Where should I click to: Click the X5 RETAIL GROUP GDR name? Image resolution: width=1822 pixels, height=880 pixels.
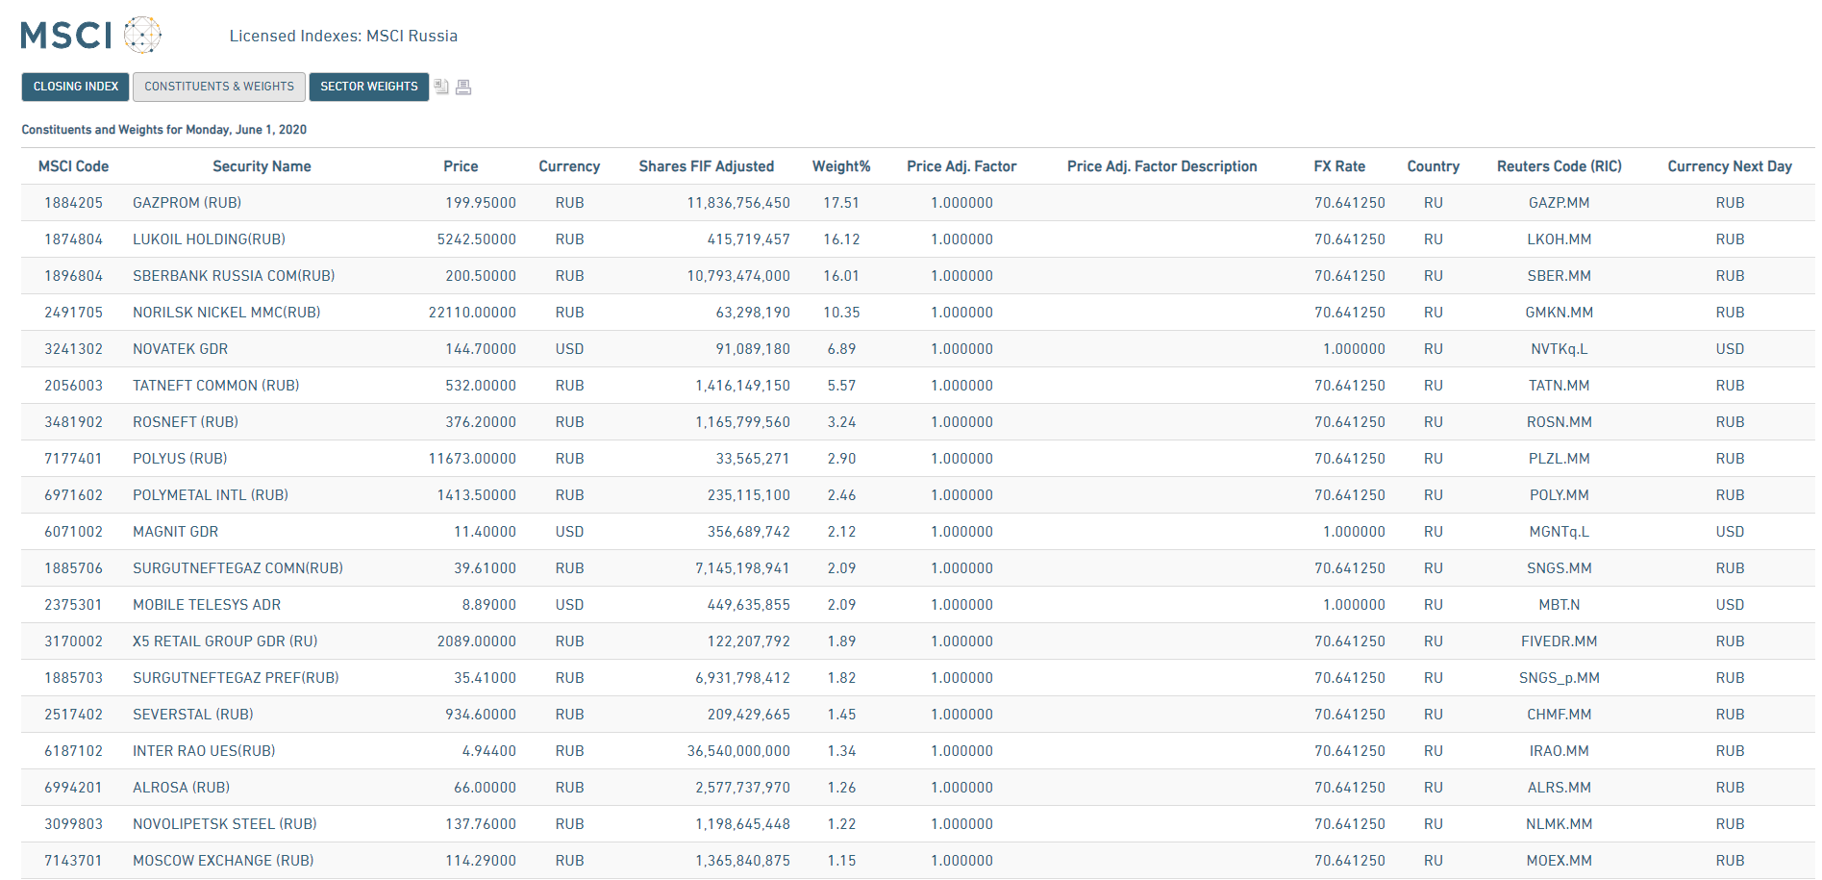(x=225, y=641)
